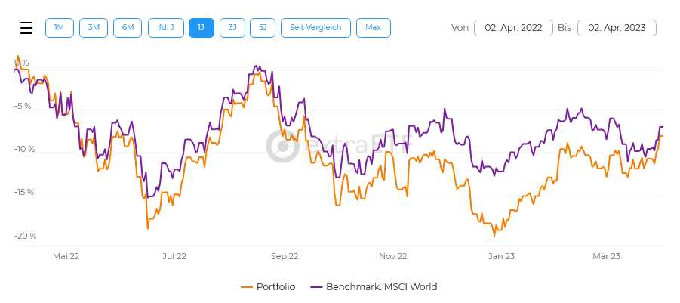Select the 3M time range
This screenshot has height=303, width=680.
click(94, 28)
